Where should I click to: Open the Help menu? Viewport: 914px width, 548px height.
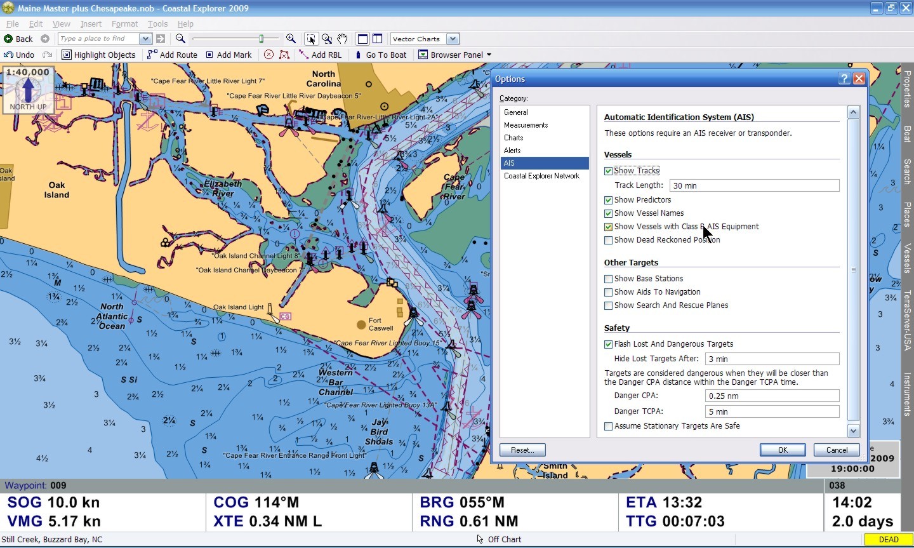pos(185,24)
